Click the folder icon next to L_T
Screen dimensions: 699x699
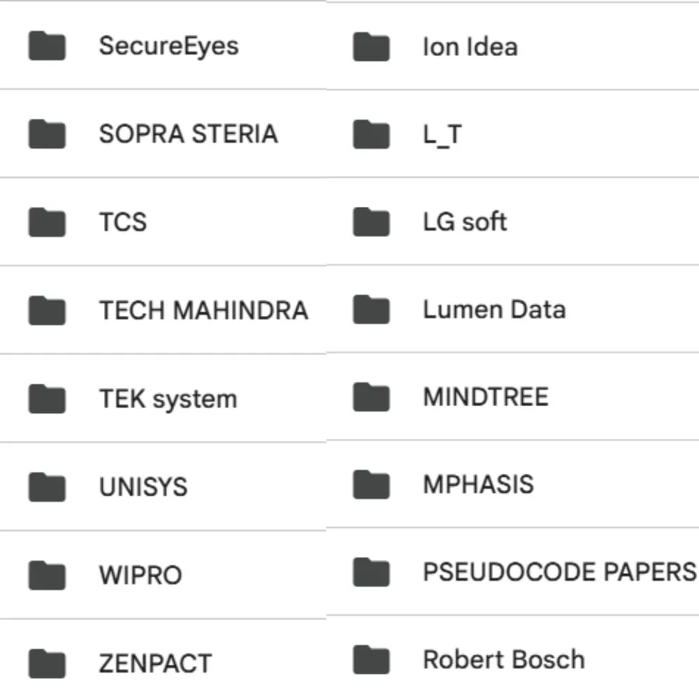point(371,135)
